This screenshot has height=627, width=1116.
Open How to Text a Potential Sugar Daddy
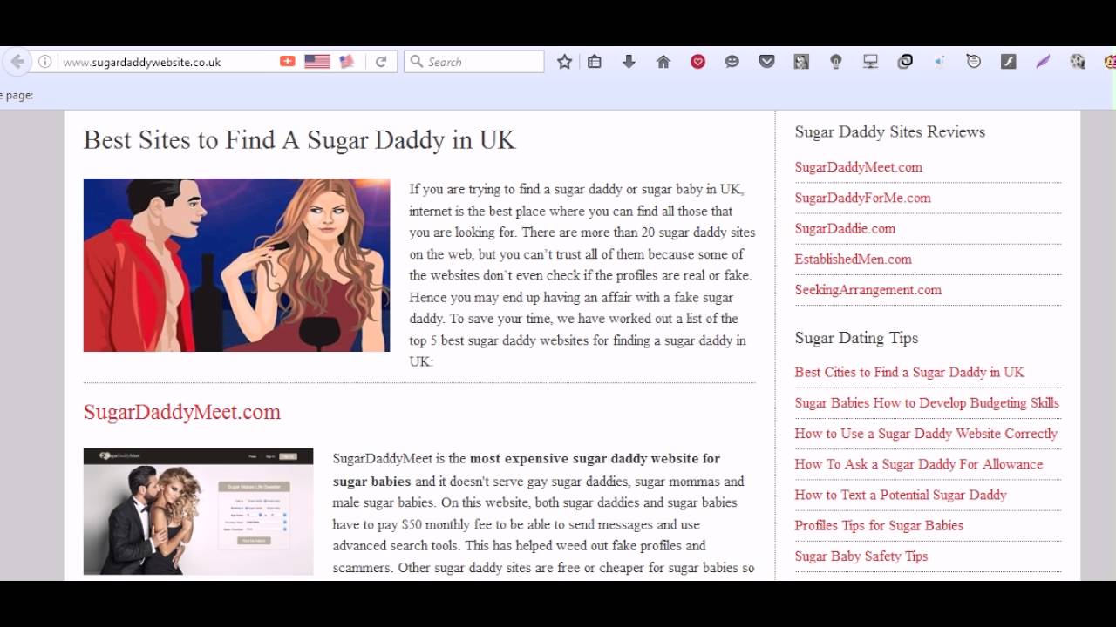click(901, 495)
